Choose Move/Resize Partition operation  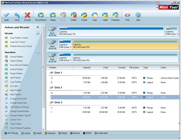pos(19,65)
